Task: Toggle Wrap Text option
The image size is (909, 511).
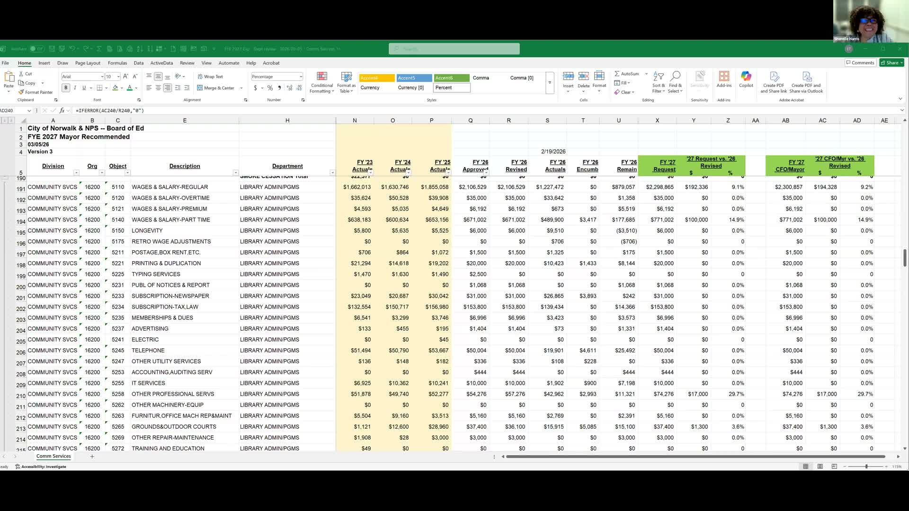Action: pos(210,77)
